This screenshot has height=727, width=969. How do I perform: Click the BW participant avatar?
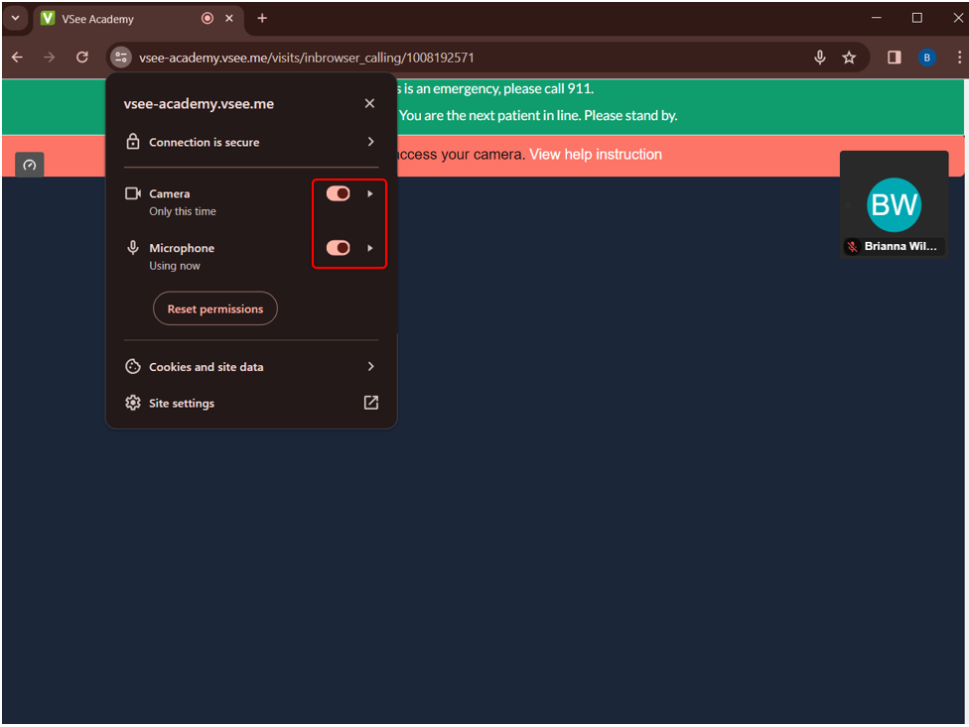tap(894, 205)
